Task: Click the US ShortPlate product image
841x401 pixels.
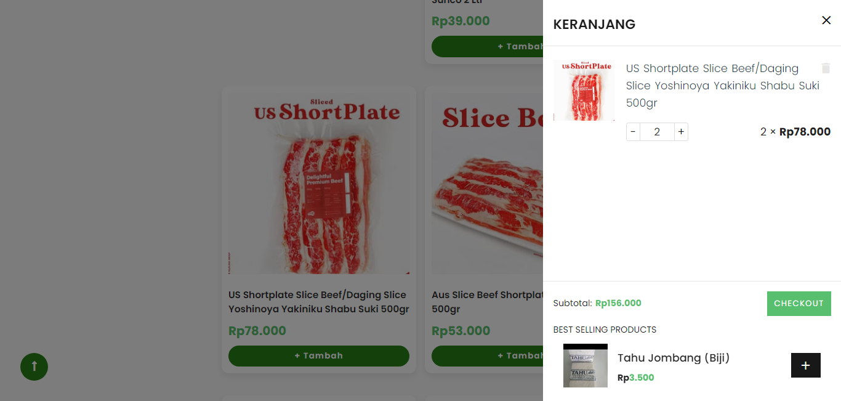Action: click(x=318, y=183)
